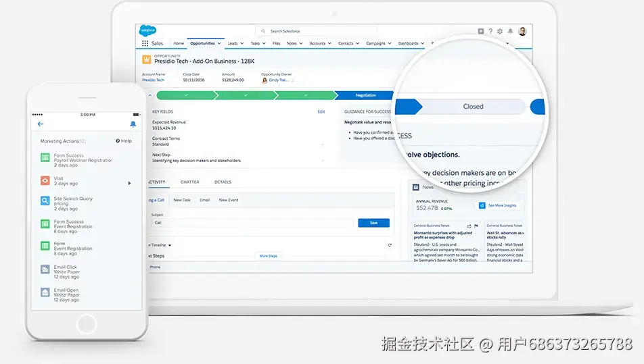Tap the phone's round home button

(87, 324)
